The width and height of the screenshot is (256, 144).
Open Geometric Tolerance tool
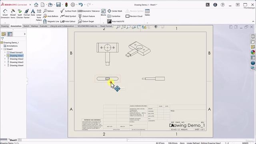click(88, 11)
